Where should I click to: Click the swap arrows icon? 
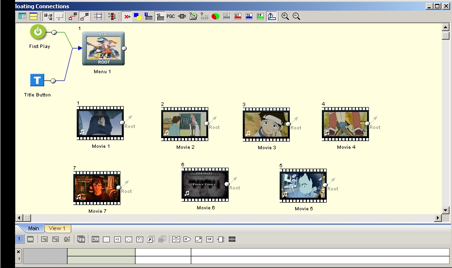176,239
